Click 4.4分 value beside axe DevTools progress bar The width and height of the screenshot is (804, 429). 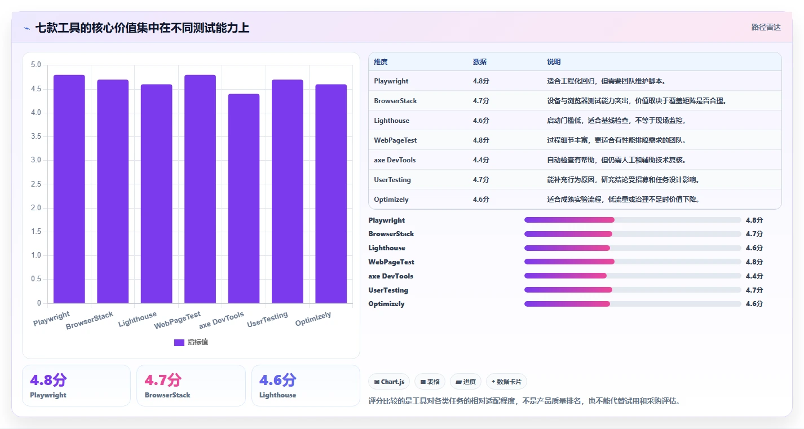click(x=754, y=276)
